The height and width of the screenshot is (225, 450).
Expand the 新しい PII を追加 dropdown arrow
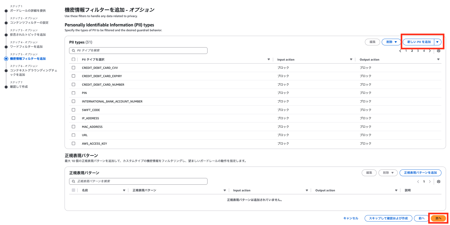437,42
